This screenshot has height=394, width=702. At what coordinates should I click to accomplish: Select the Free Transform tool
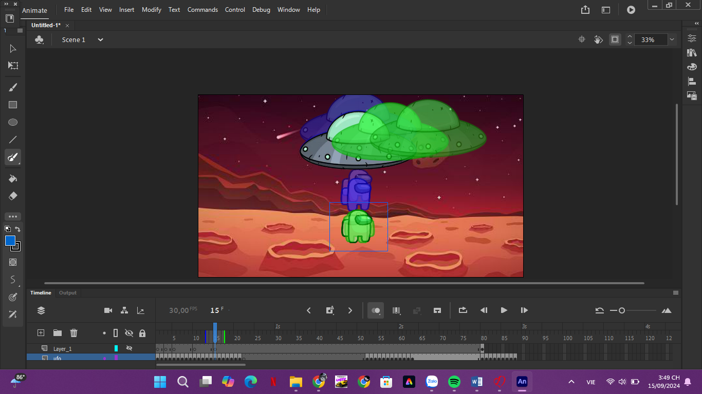click(x=13, y=66)
